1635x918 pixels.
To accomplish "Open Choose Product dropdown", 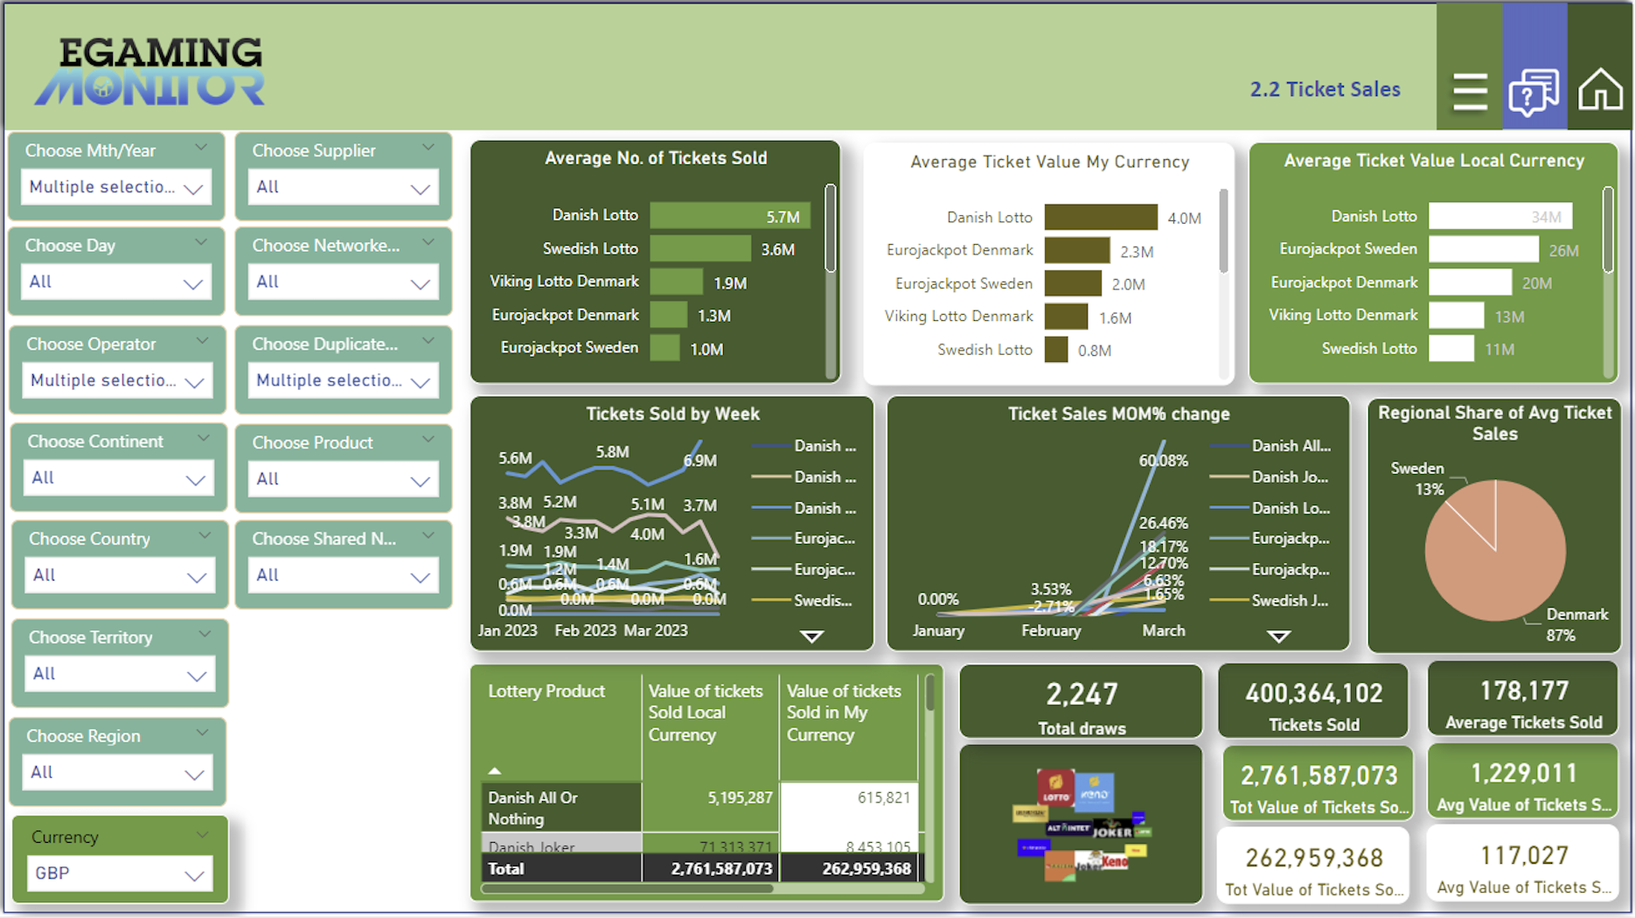I will click(x=344, y=479).
